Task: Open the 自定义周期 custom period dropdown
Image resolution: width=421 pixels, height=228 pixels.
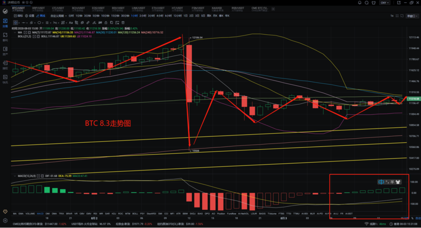Action: pyautogui.click(x=58, y=16)
